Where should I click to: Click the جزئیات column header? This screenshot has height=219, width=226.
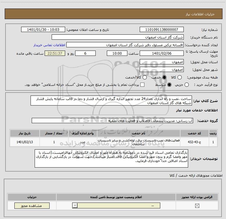[x=32, y=197]
